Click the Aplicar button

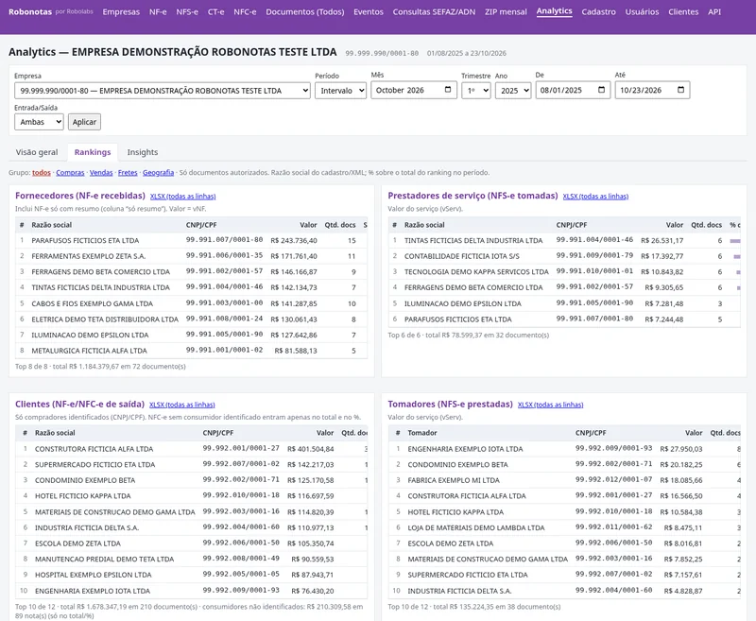pyautogui.click(x=84, y=122)
